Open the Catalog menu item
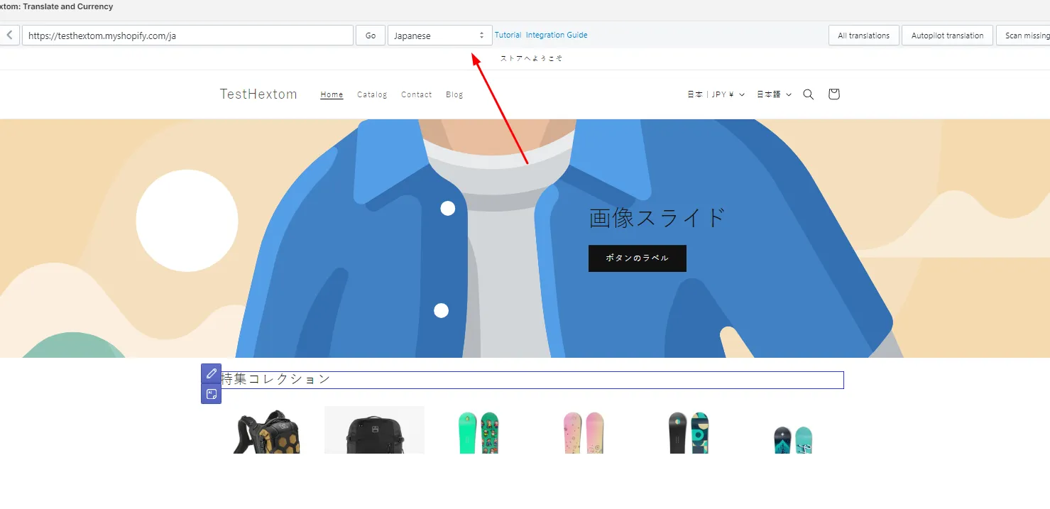Viewport: 1050px width, 509px height. (x=372, y=94)
